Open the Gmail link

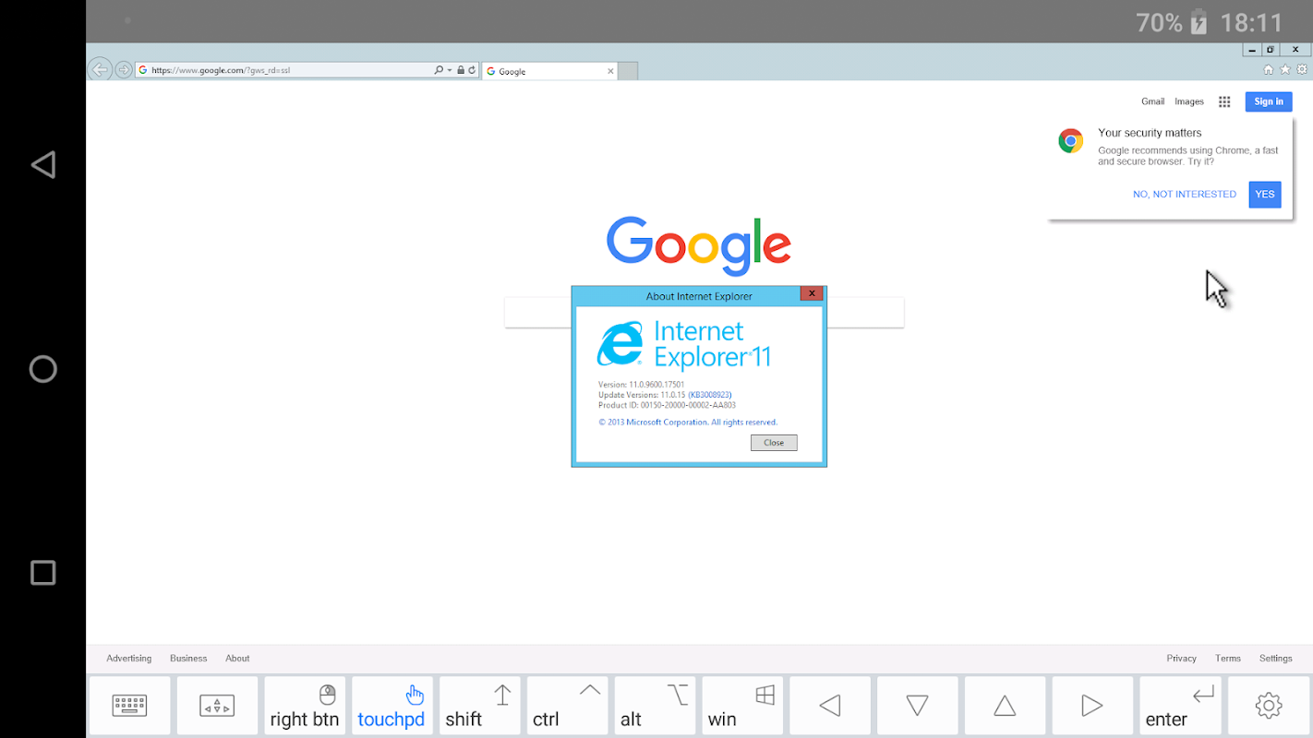click(x=1152, y=101)
